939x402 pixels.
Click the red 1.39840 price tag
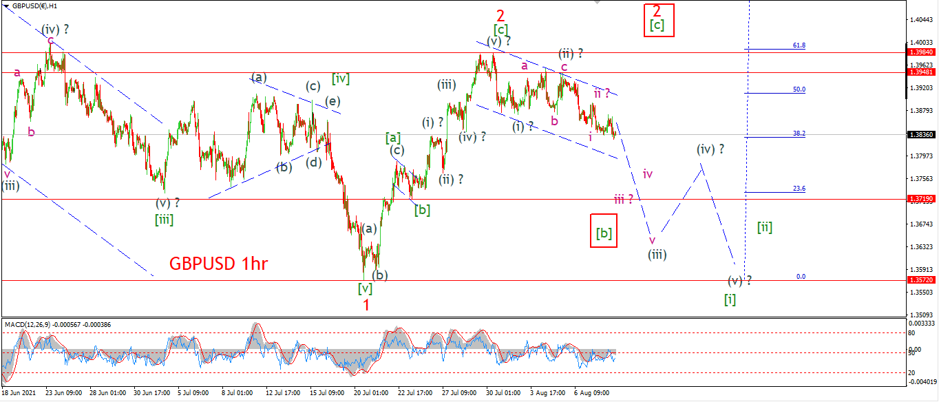coord(922,52)
